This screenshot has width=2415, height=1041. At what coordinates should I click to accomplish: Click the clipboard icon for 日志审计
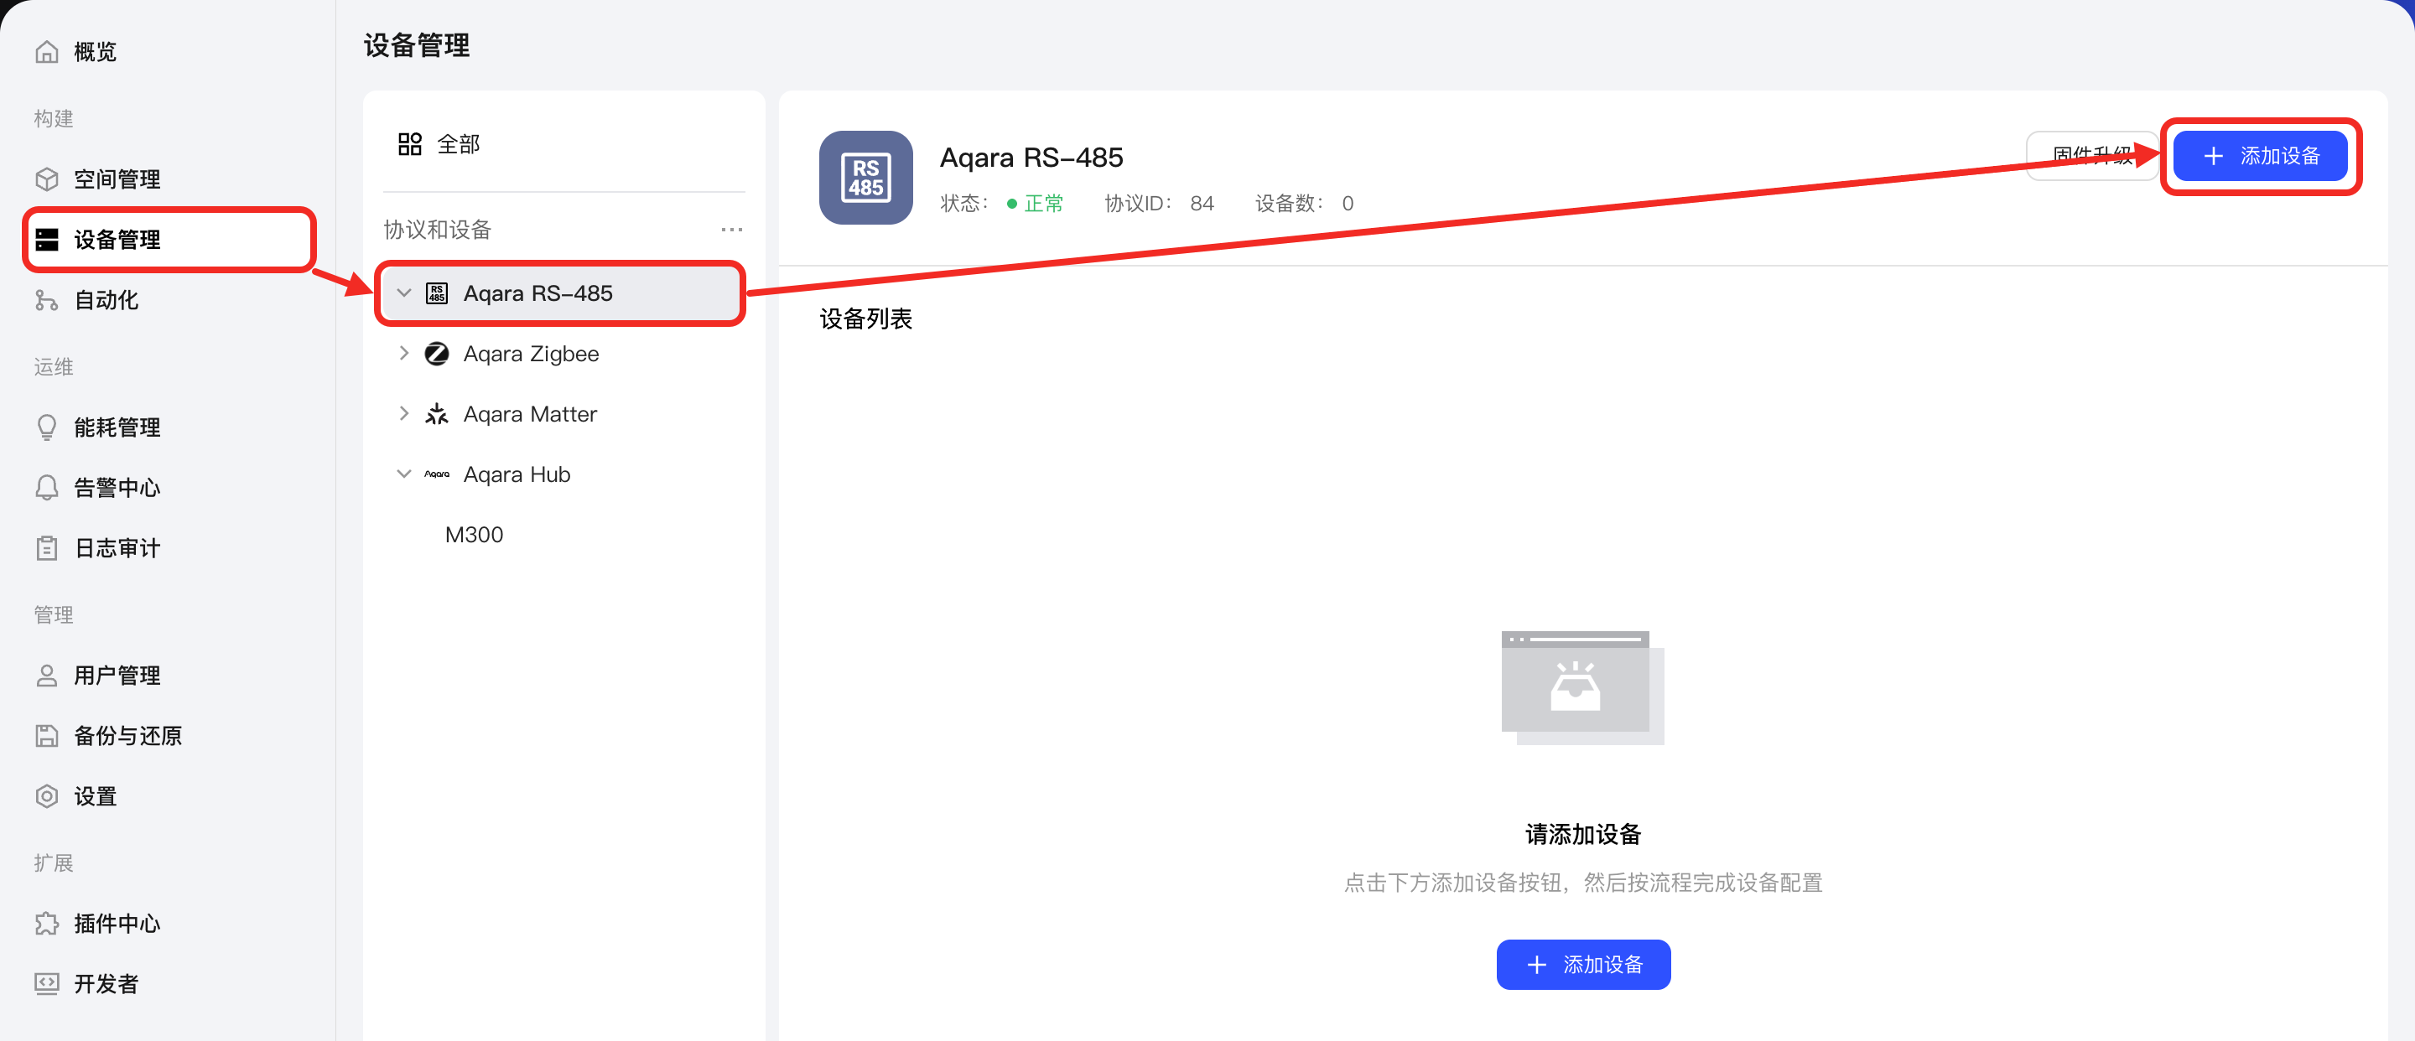tap(47, 548)
